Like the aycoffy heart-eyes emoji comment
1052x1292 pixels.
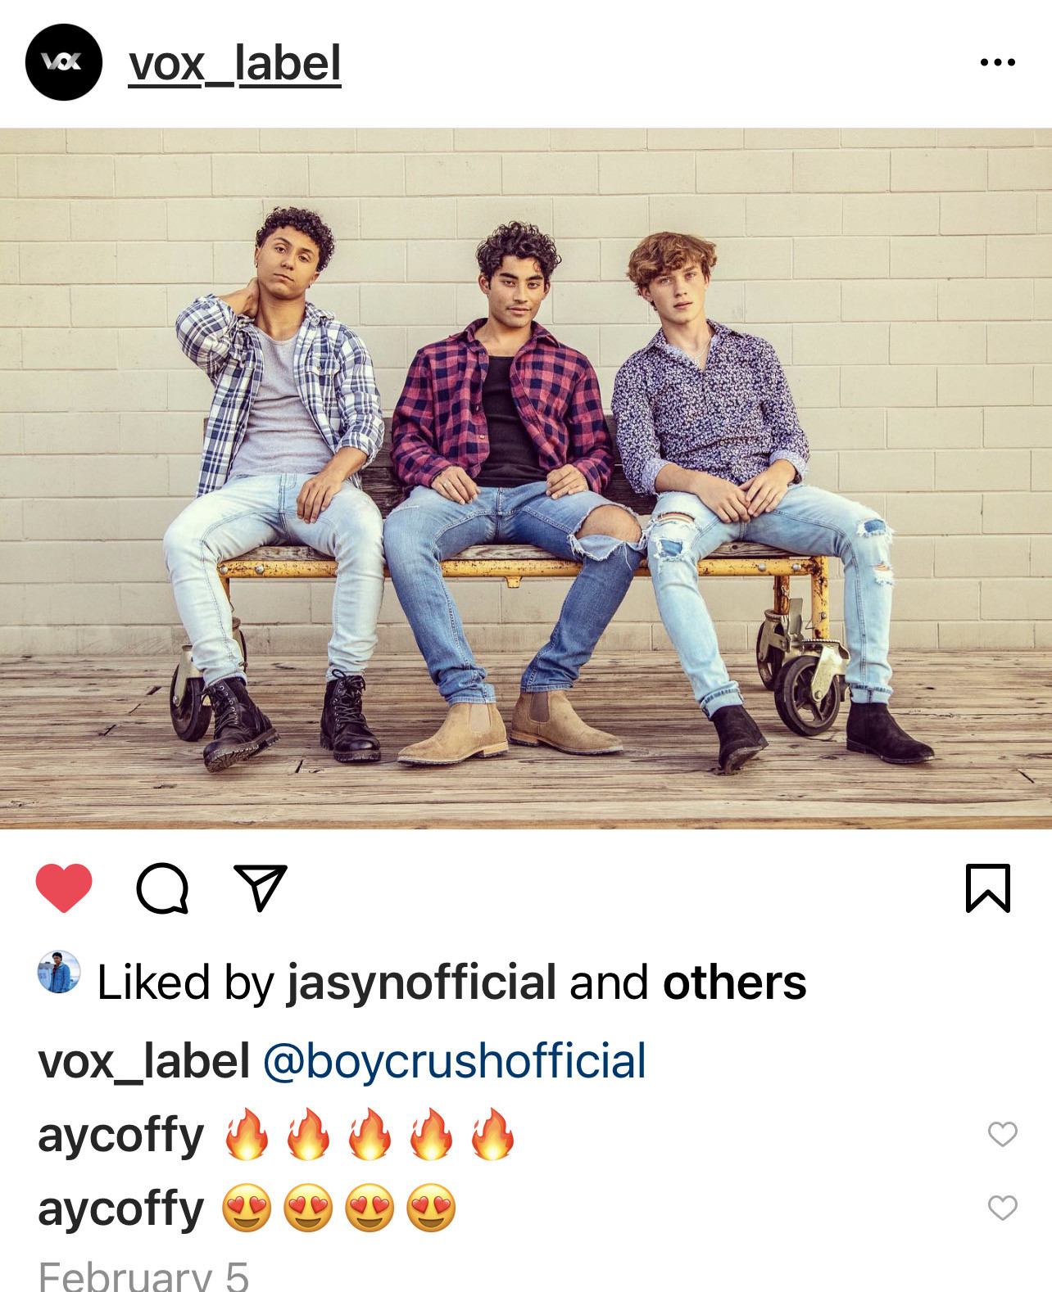1002,1208
